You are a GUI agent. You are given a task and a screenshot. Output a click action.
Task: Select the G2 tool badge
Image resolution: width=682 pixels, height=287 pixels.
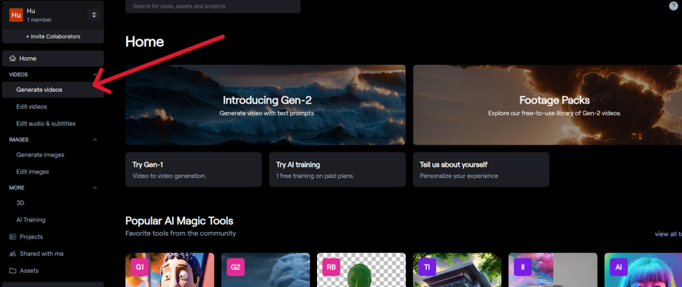coord(236,267)
